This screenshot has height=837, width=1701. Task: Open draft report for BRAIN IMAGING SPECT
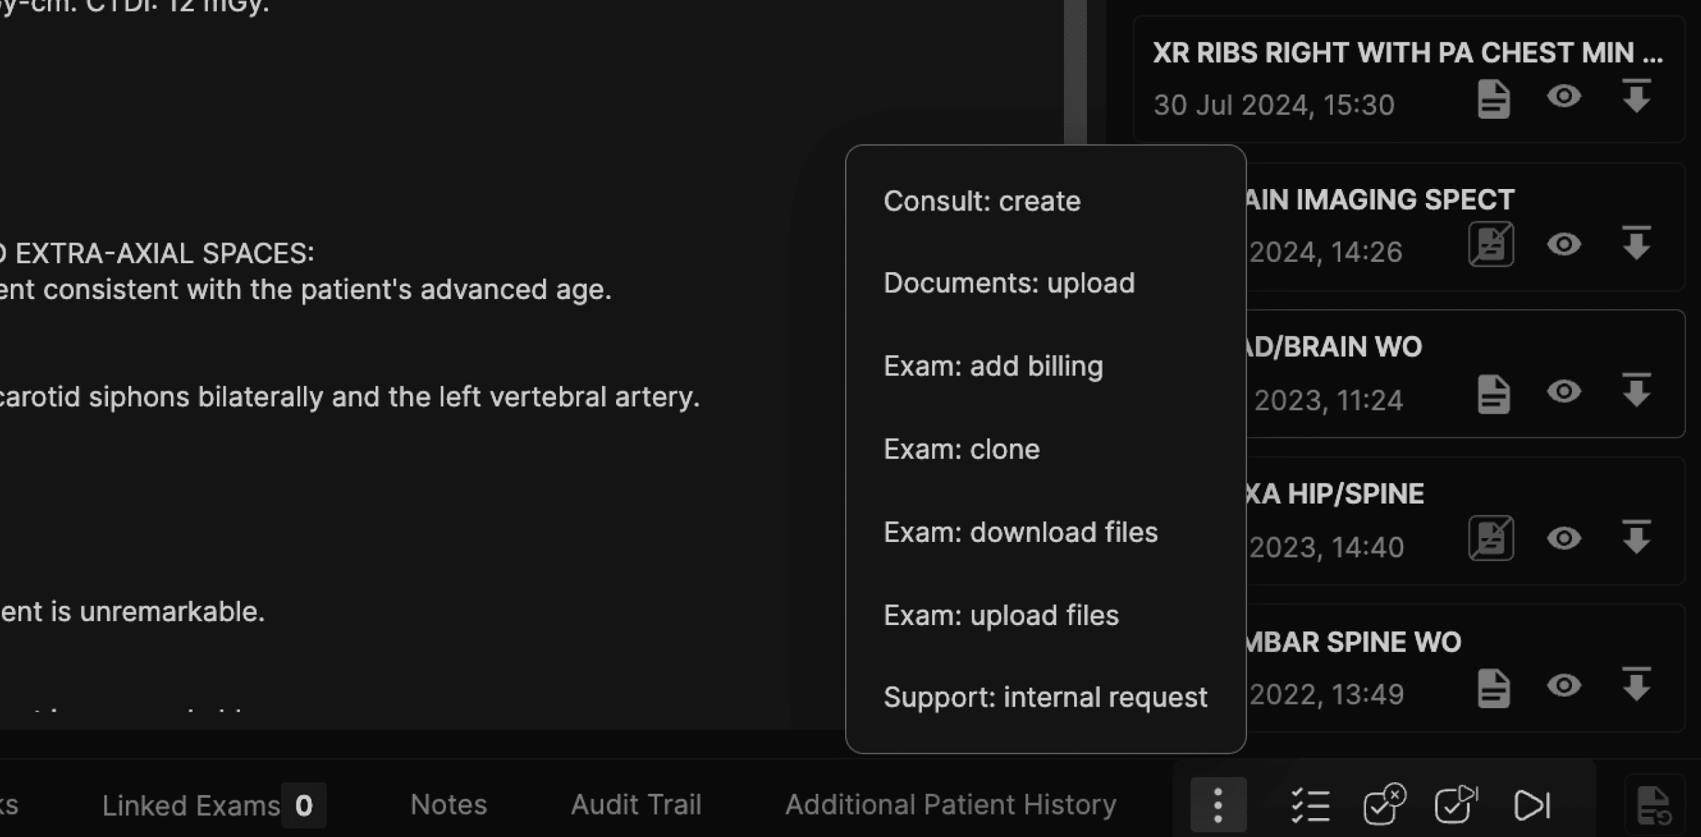point(1491,244)
